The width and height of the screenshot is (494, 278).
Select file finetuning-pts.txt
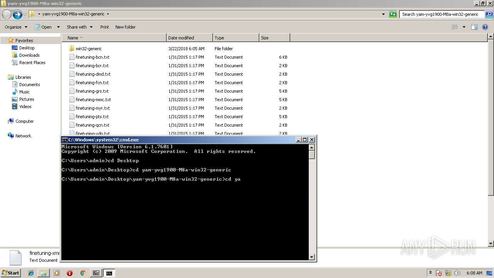[92, 117]
